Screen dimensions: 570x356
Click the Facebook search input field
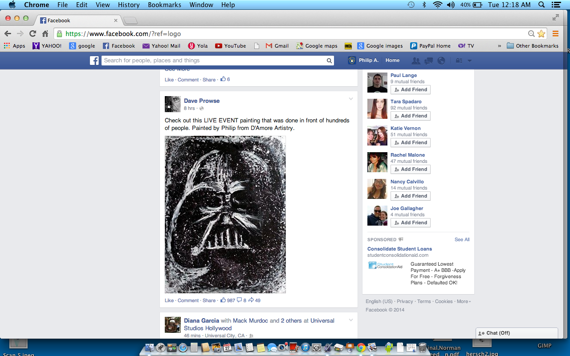(214, 61)
